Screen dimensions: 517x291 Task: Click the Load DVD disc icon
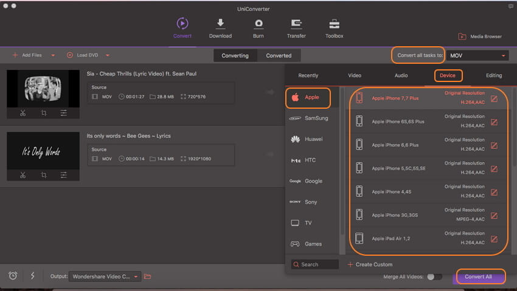click(x=69, y=55)
